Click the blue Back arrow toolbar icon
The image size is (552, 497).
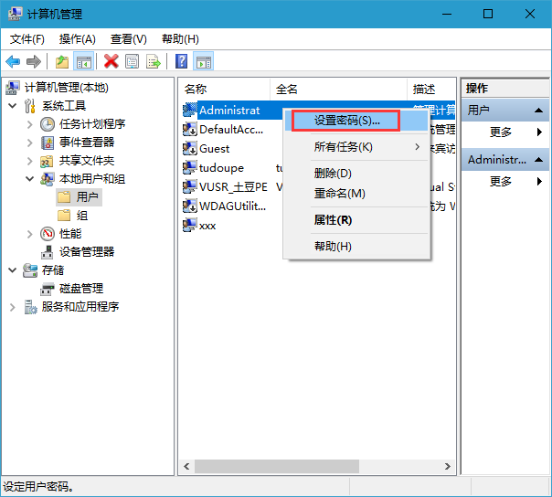(14, 62)
